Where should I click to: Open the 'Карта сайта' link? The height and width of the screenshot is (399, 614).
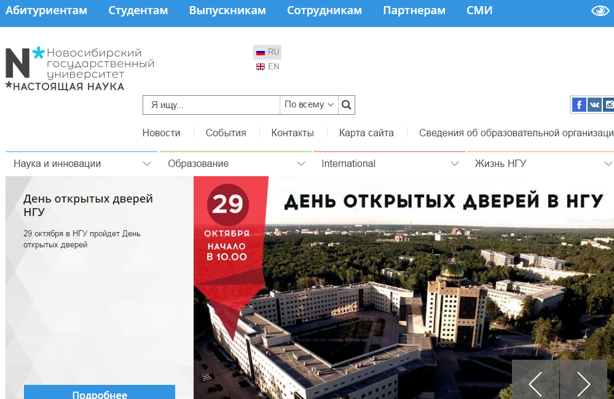tap(366, 133)
